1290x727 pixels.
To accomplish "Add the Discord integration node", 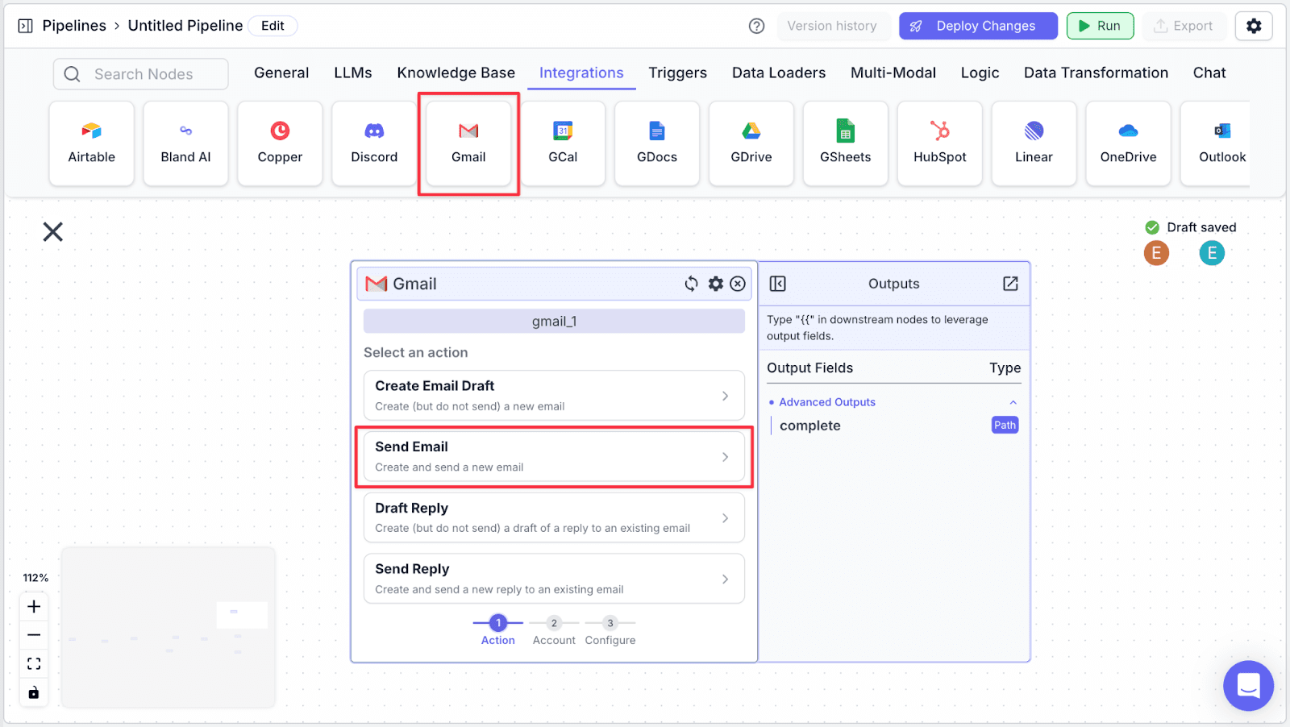I will coord(374,143).
